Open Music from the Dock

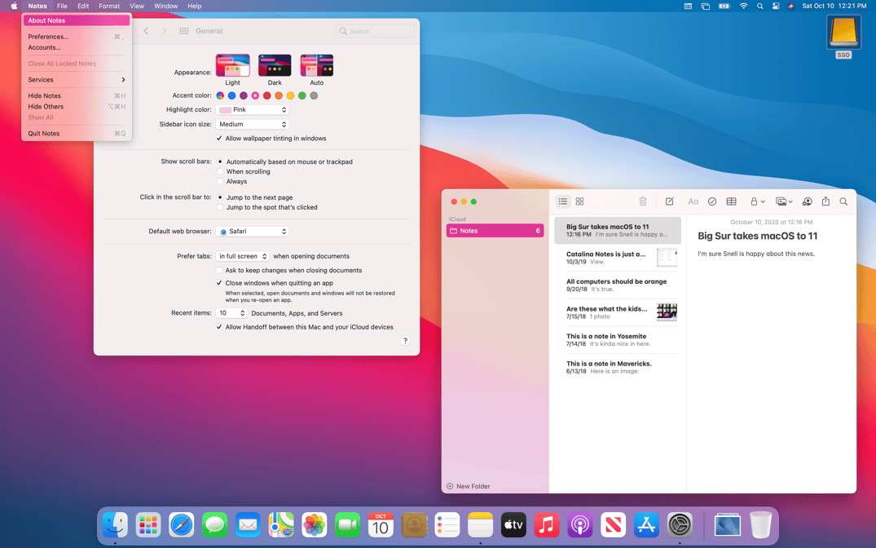pos(547,525)
